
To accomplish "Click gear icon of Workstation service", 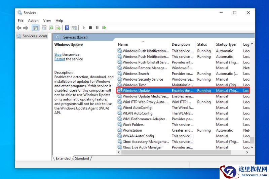I will click(120, 130).
